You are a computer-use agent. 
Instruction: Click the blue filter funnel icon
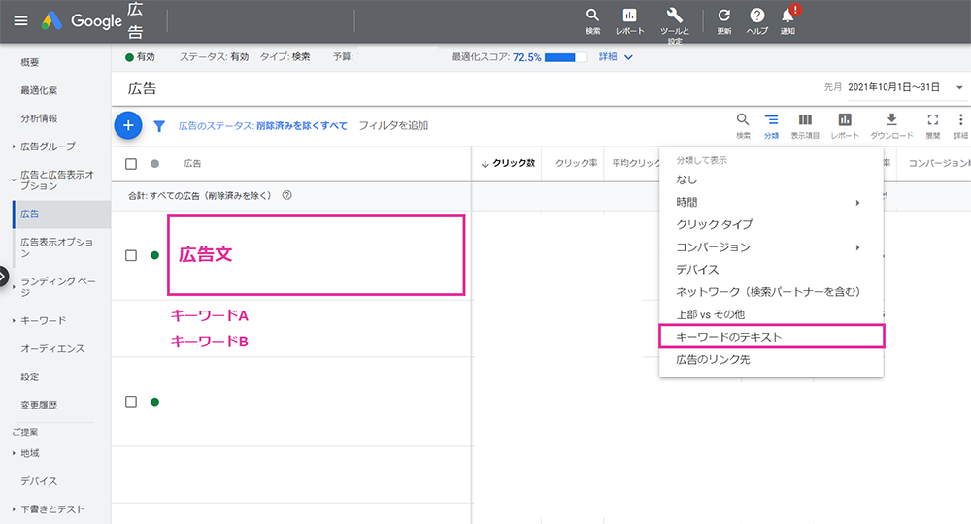click(159, 126)
